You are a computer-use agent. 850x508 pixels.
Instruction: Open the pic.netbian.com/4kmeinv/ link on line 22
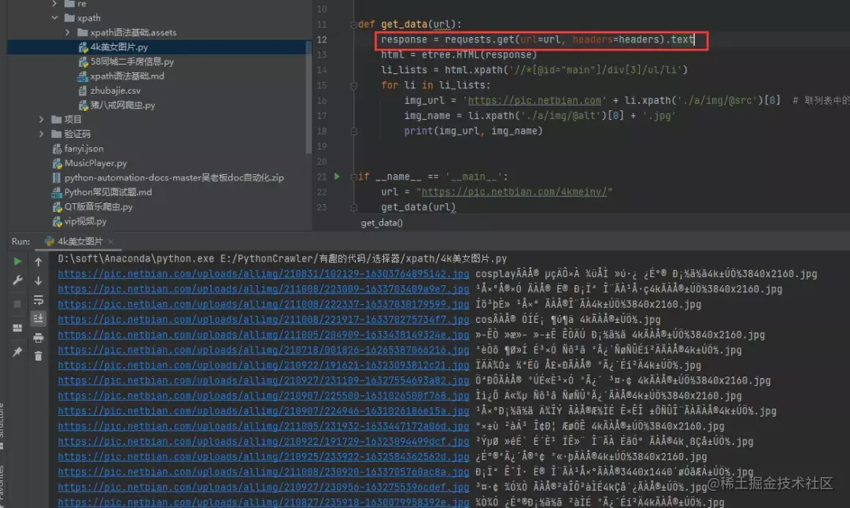tap(514, 191)
